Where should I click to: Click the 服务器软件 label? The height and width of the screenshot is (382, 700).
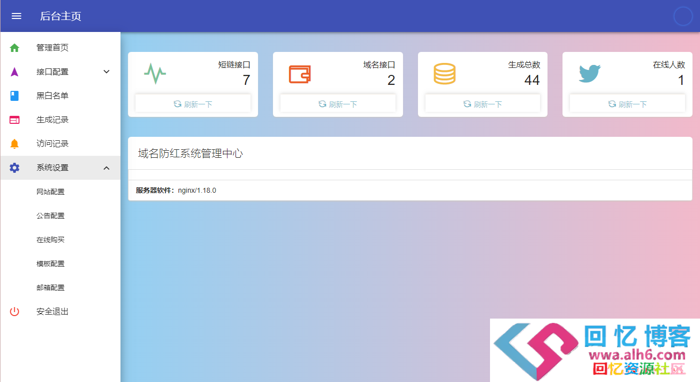155,190
